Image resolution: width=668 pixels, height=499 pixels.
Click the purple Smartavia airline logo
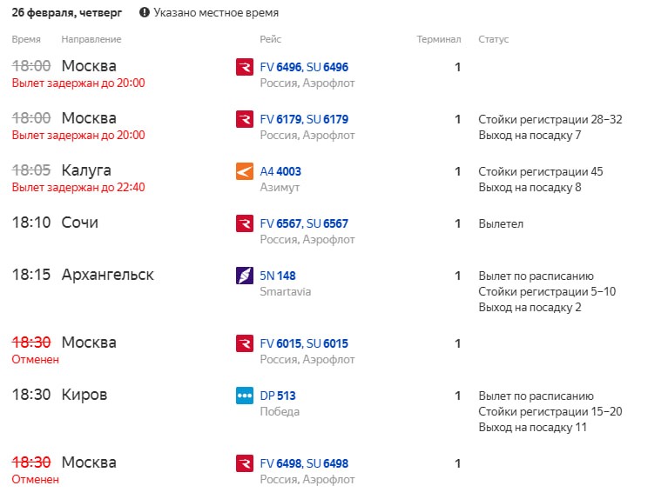click(245, 276)
